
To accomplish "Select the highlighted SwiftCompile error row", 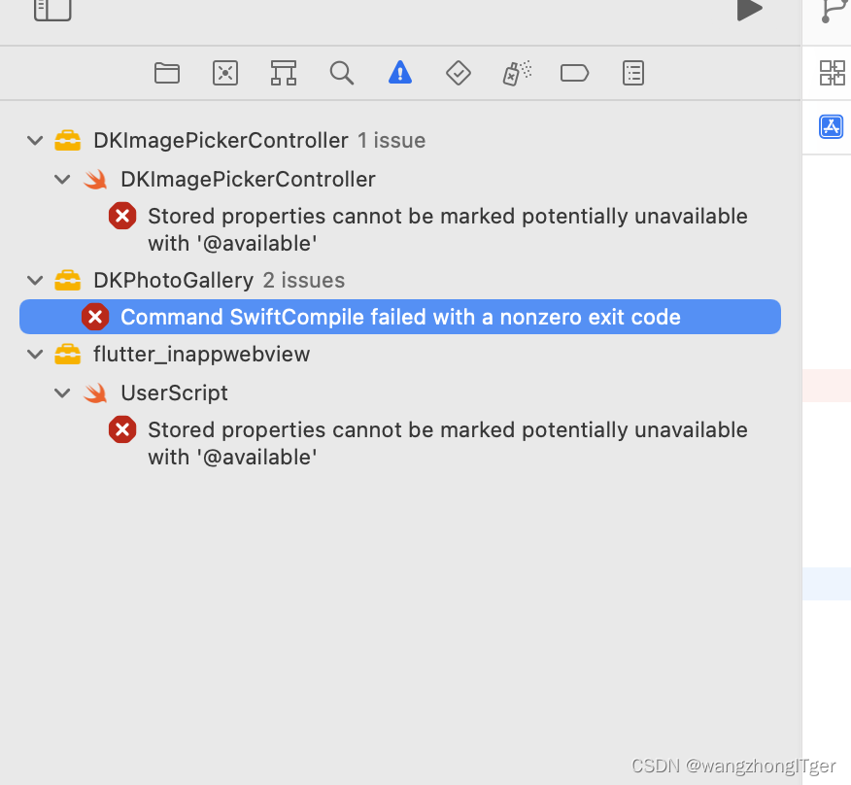I will [x=398, y=317].
